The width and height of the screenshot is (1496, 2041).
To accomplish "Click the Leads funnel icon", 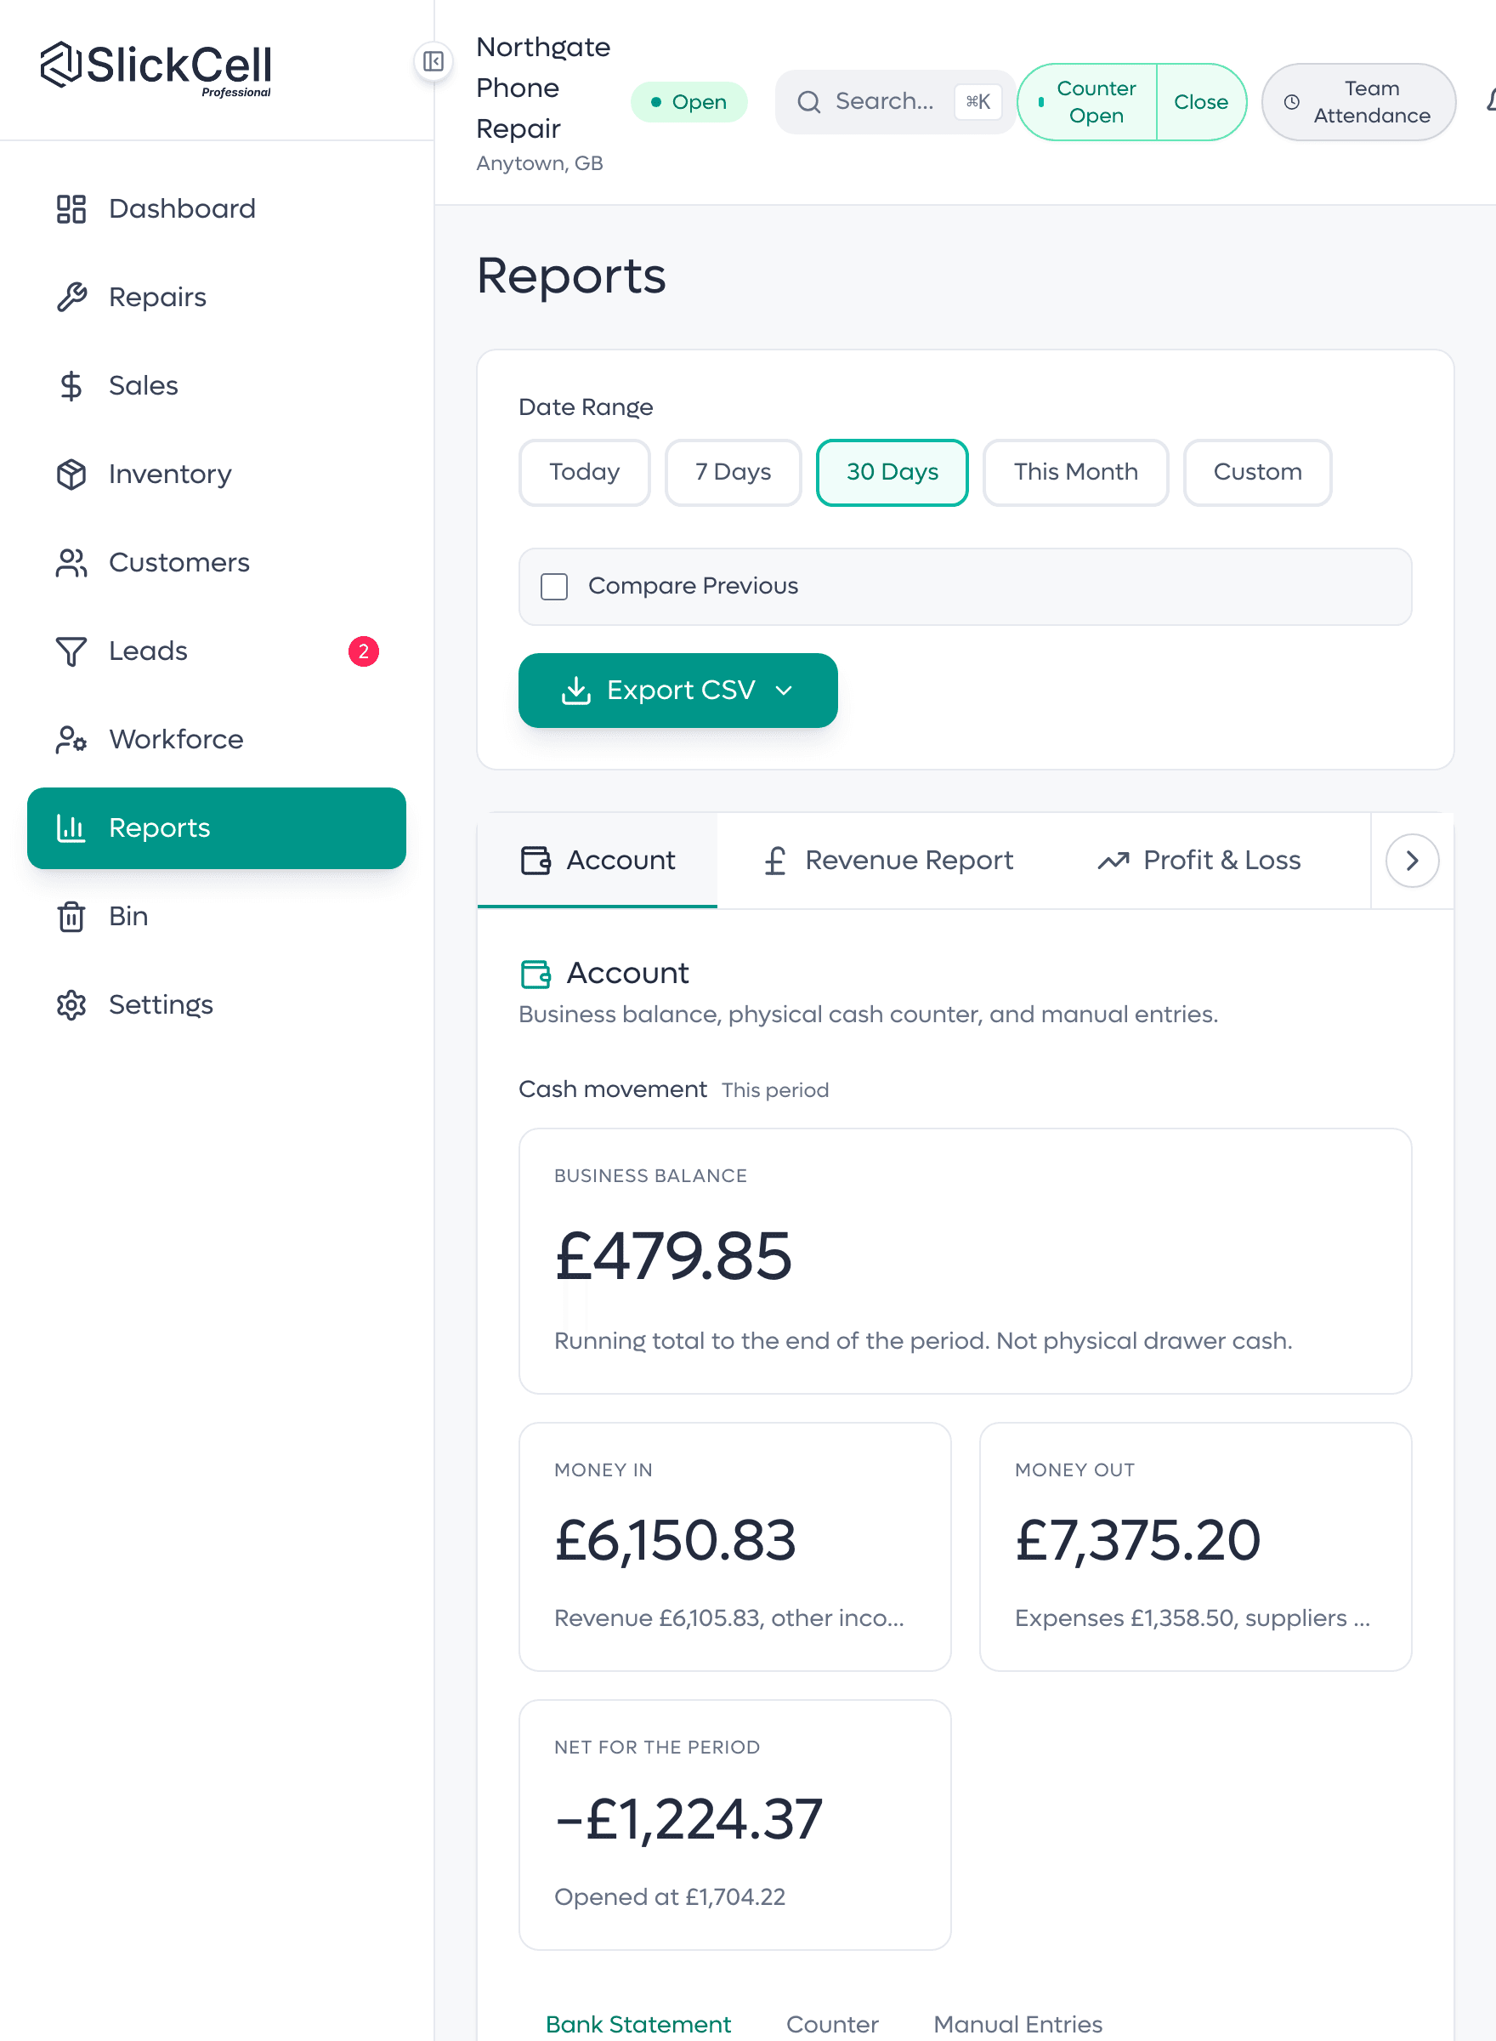I will point(71,651).
